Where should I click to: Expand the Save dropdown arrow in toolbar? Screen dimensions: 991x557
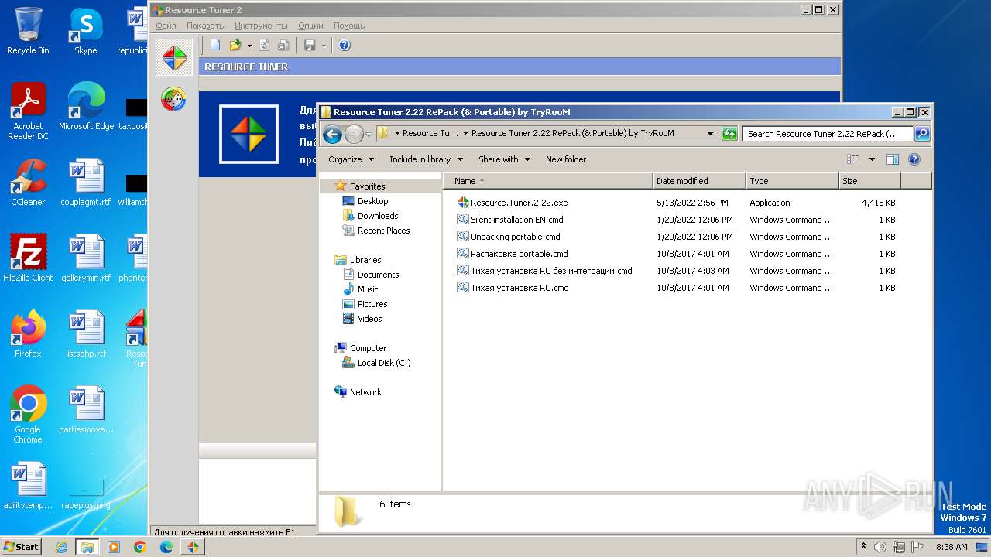pos(324,46)
